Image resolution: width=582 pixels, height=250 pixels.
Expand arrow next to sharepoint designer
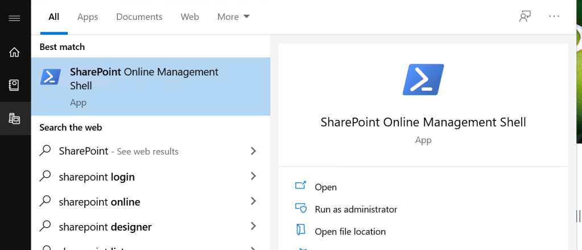[x=254, y=227]
